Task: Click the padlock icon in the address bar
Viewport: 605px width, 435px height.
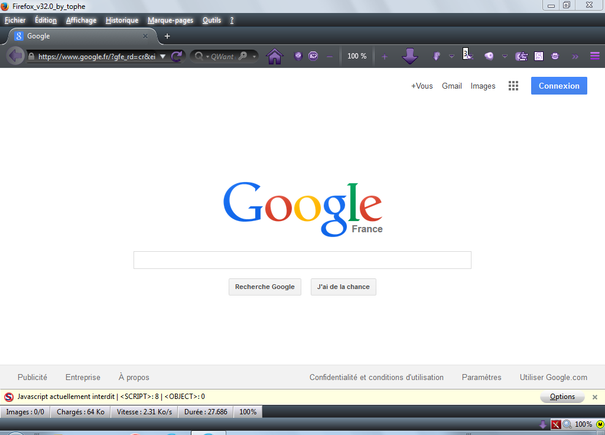Action: click(31, 56)
